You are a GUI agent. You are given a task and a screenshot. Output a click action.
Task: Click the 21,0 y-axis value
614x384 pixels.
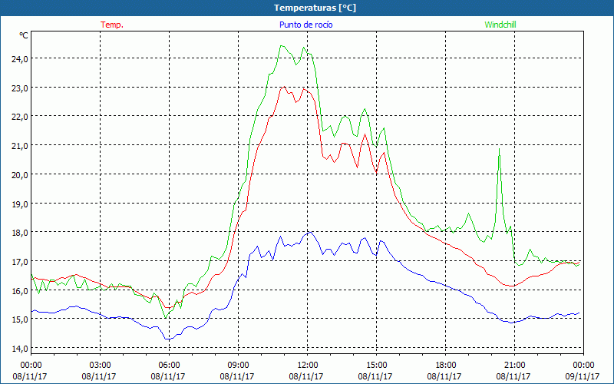pyautogui.click(x=21, y=146)
